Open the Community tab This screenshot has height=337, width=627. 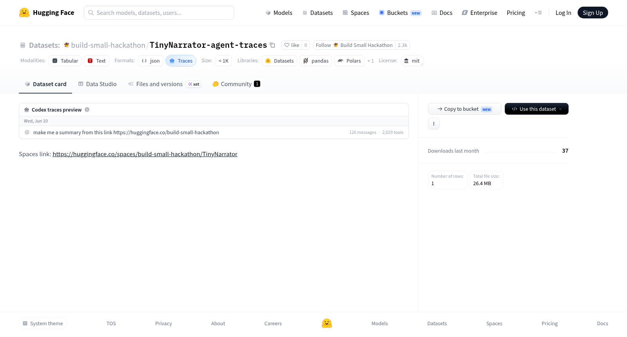click(x=236, y=84)
